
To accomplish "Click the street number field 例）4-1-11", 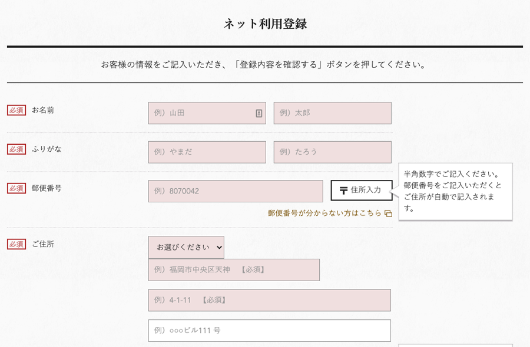I will [x=269, y=300].
